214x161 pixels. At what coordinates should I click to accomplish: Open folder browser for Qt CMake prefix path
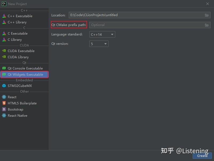(x=207, y=25)
